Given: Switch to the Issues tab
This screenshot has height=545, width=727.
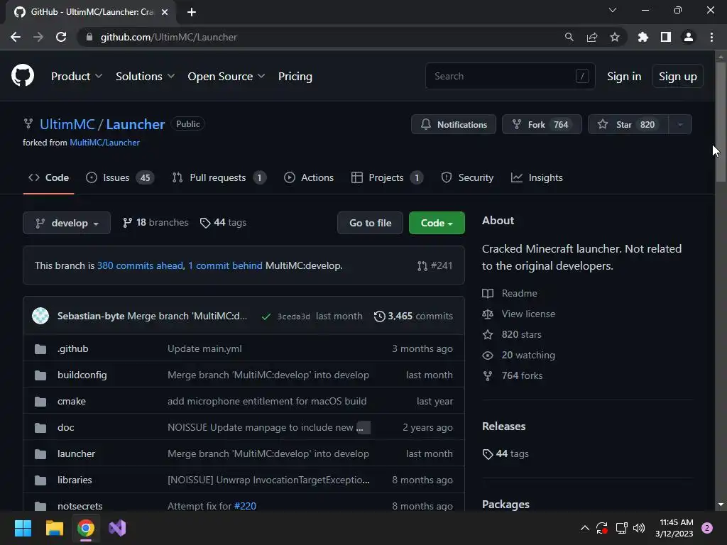Looking at the screenshot, I should tap(120, 177).
